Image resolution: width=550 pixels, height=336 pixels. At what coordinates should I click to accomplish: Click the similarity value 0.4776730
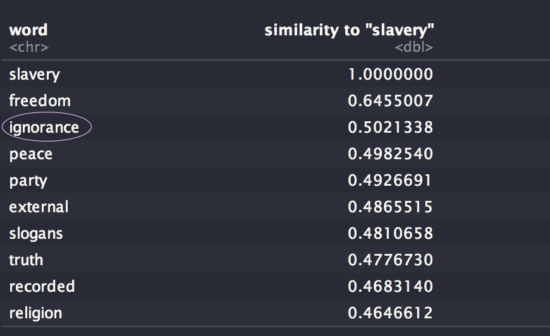click(390, 260)
